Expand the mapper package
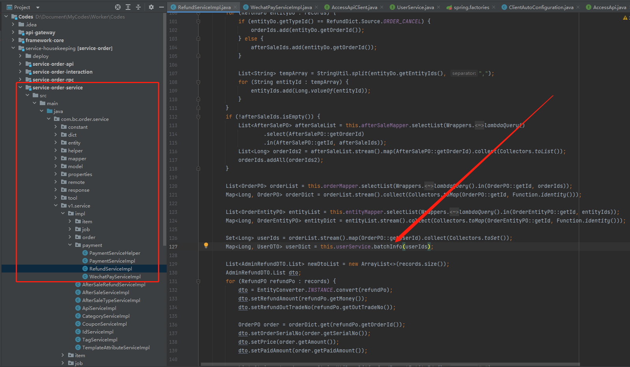Screen dimensions: 630x367 coord(56,158)
